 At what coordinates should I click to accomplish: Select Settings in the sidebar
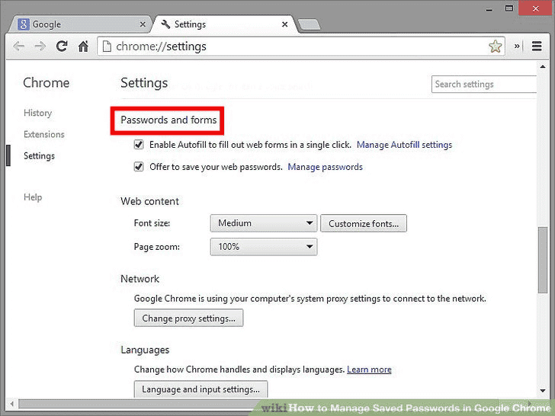tap(39, 156)
